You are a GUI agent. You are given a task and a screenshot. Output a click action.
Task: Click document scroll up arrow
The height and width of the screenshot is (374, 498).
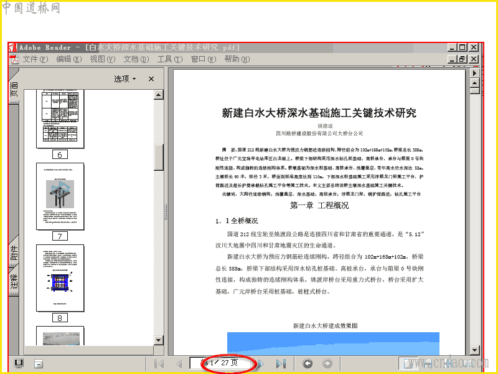(x=474, y=83)
